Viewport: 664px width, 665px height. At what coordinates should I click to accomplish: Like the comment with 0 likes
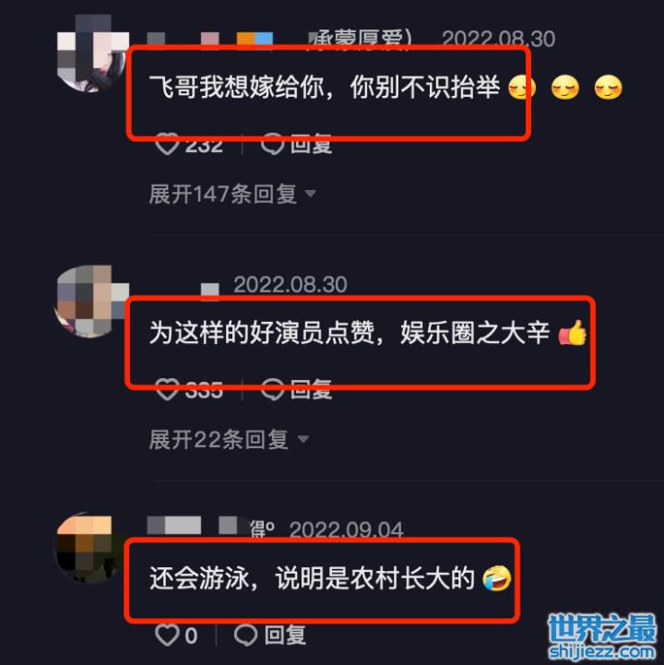pyautogui.click(x=167, y=635)
